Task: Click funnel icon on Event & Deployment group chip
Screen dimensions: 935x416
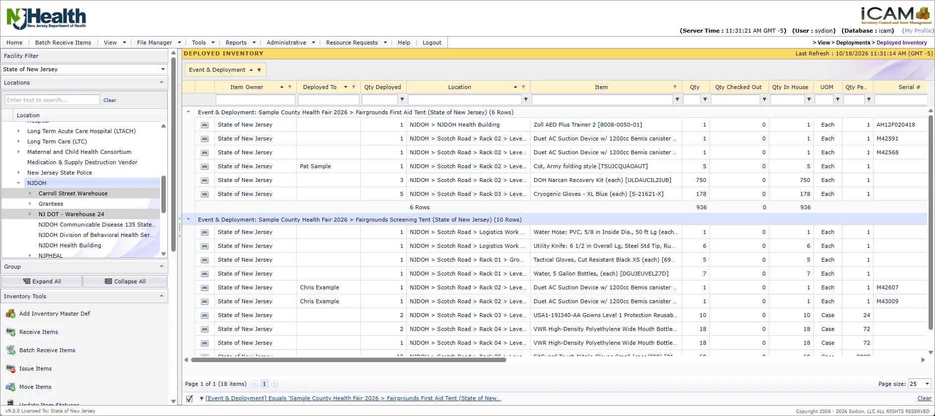Action: 259,70
